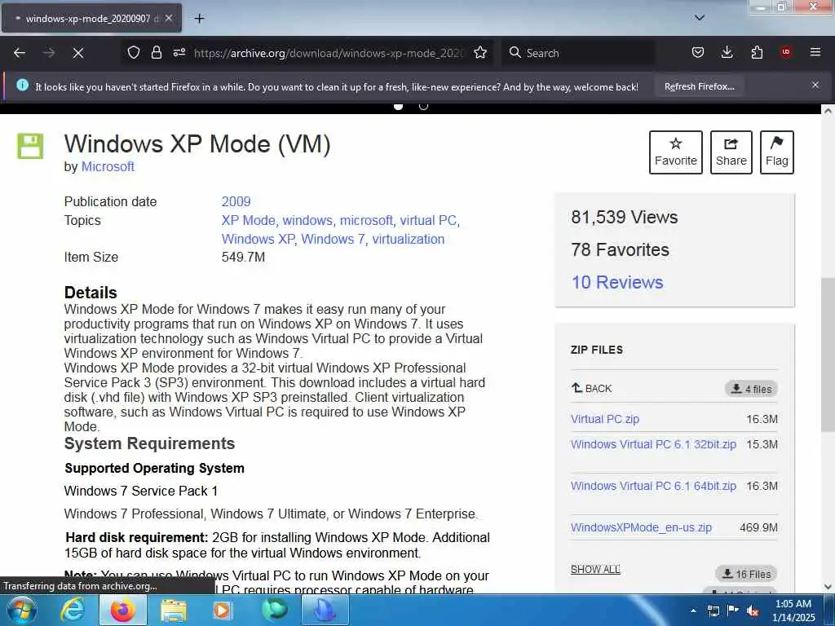The image size is (835, 626).
Task: Open the XP Mode topic link
Action: coord(248,220)
